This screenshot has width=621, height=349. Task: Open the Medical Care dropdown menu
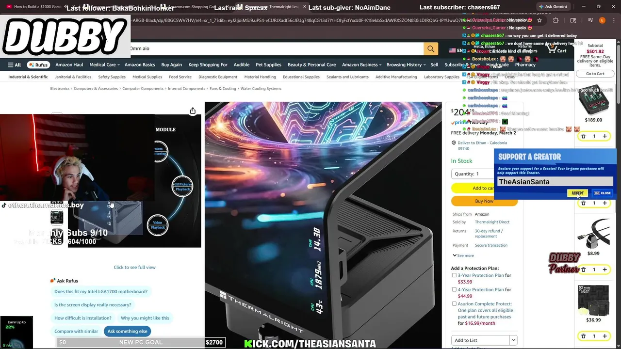[104, 65]
